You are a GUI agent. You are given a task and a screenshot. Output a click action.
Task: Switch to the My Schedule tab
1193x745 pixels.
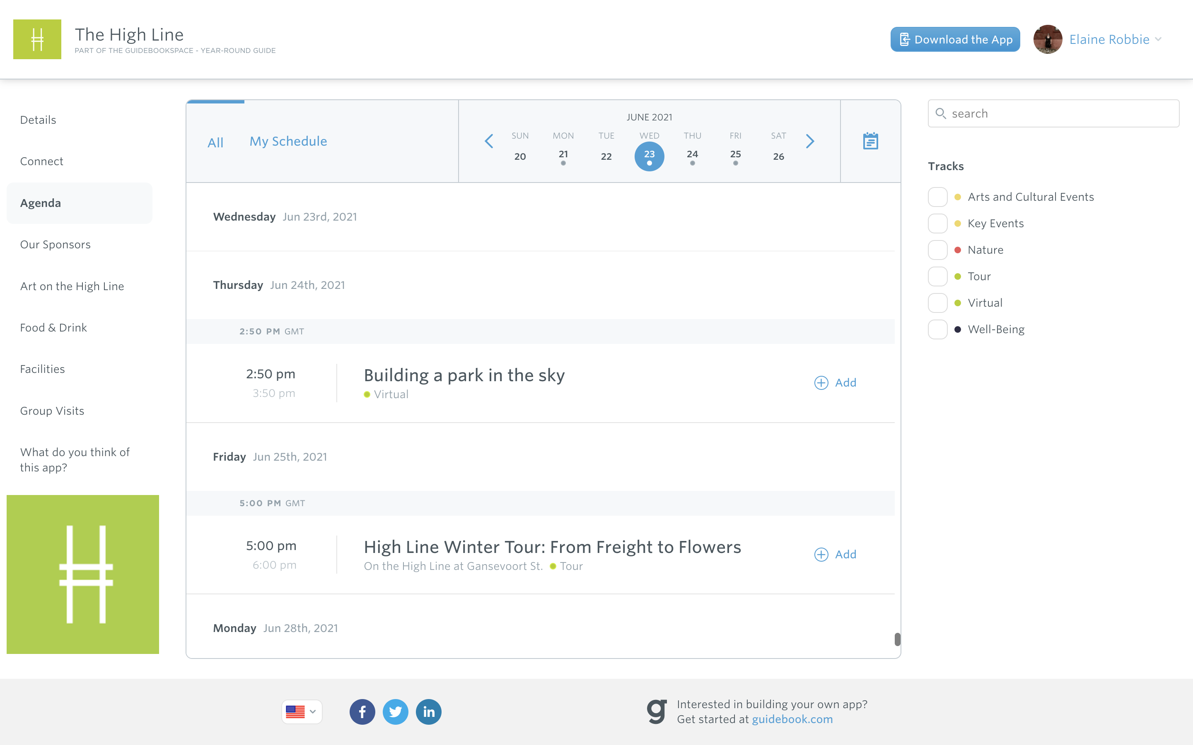pyautogui.click(x=288, y=142)
